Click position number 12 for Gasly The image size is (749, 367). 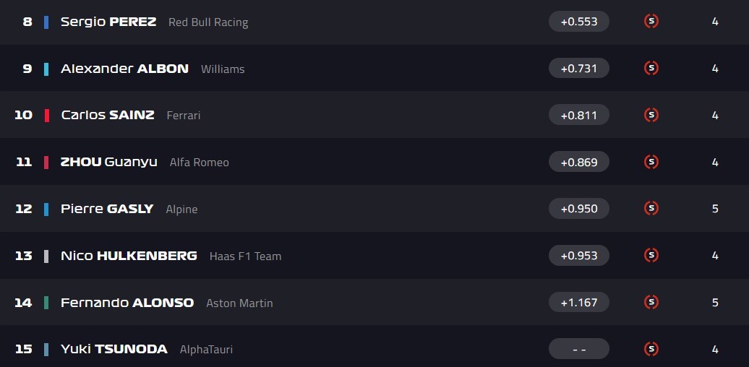coord(24,209)
